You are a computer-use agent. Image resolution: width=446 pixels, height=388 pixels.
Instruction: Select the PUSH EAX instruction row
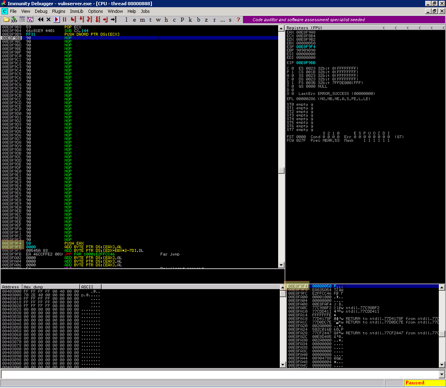(139, 243)
